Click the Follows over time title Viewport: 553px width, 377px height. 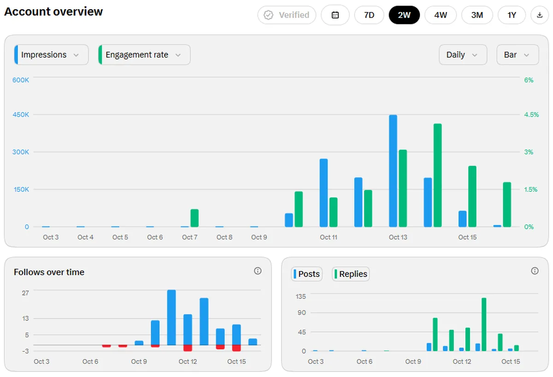pos(49,272)
